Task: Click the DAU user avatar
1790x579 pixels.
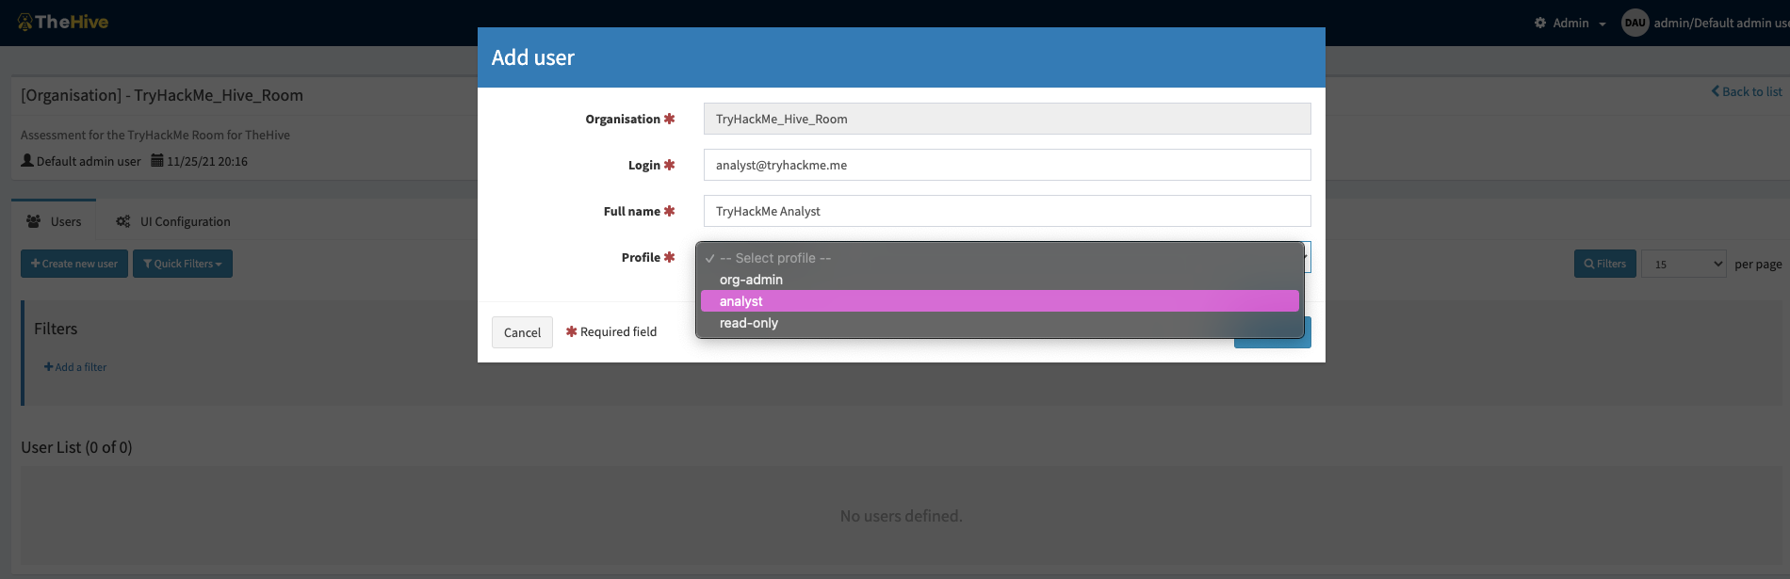Action: coord(1635,23)
